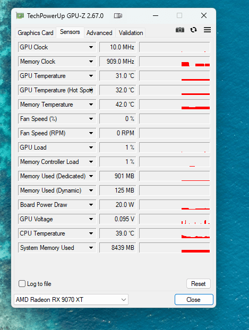
Task: Click the Board Power Draw value 20.0 W
Action: [x=118, y=205]
